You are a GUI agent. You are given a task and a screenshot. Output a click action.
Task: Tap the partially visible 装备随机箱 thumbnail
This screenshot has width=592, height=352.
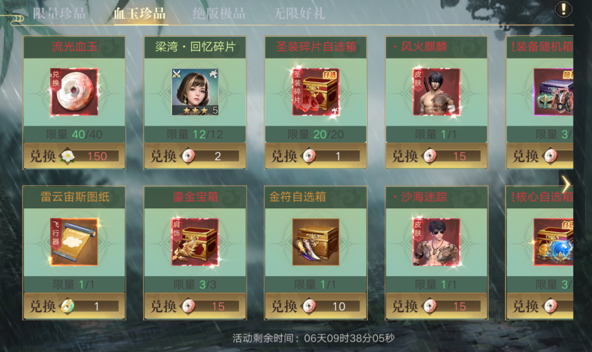coord(554,92)
